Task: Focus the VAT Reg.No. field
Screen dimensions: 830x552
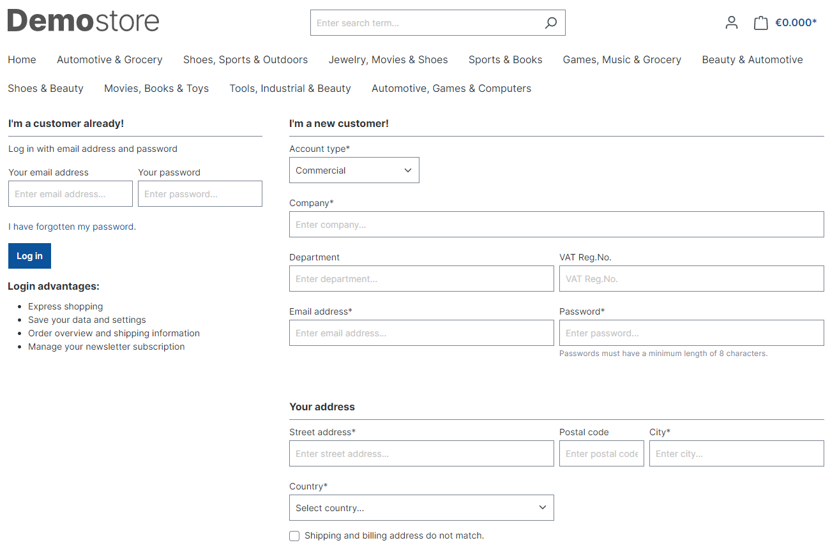Action: (x=691, y=279)
